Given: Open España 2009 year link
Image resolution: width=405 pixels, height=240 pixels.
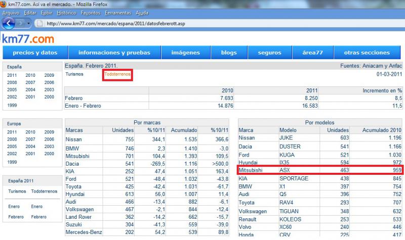Looking at the screenshot, I should click(49, 75).
